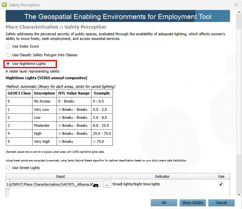Click the Show GUIDs button

click(193, 203)
